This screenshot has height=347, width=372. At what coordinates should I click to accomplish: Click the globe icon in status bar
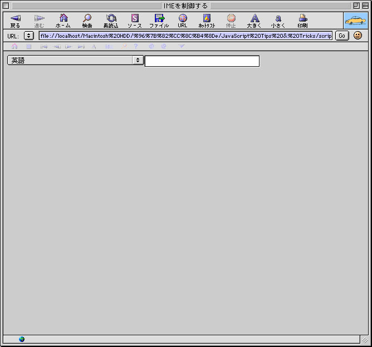click(x=22, y=339)
